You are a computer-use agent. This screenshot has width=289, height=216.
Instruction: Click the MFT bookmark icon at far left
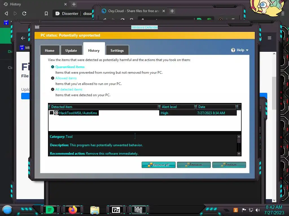(6, 22)
